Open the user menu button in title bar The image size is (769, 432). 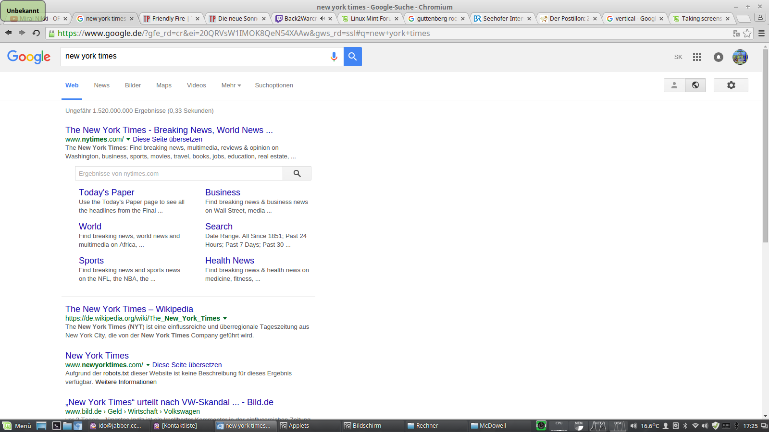760,17
